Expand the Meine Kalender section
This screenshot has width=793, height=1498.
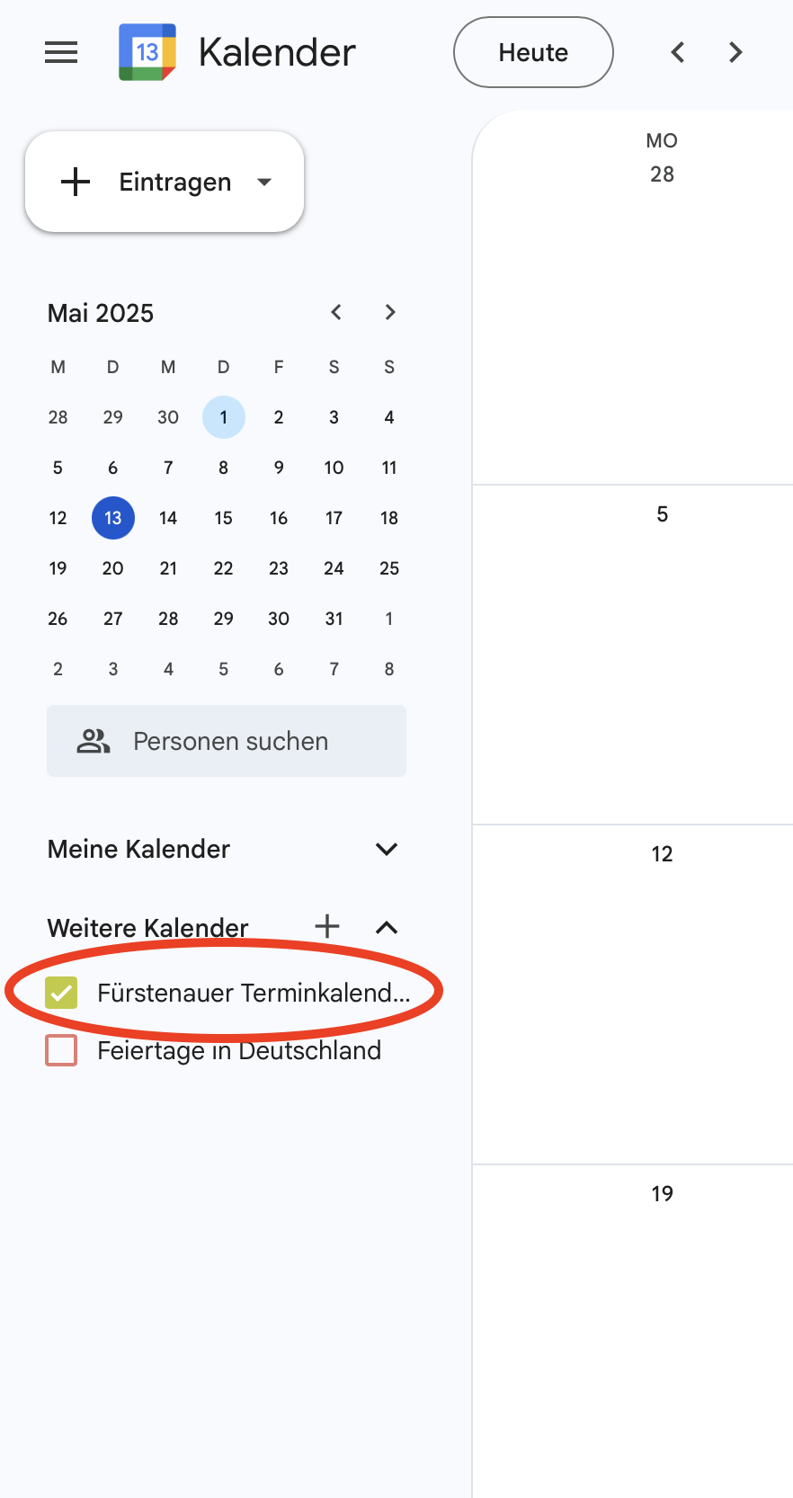[387, 849]
